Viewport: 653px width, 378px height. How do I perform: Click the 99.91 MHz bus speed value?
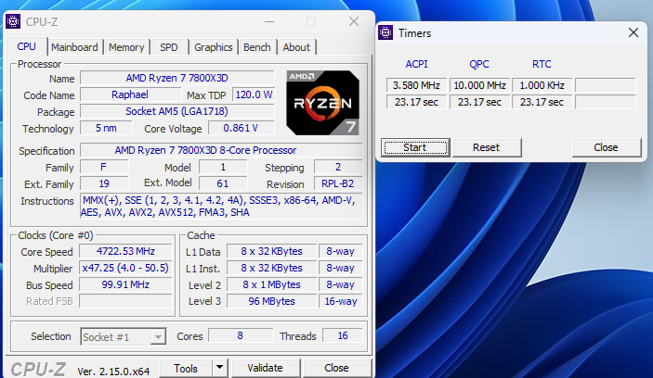(x=125, y=284)
